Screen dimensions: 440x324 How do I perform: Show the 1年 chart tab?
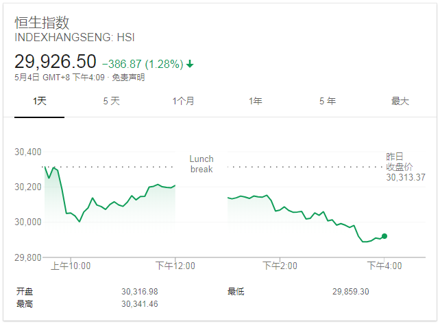(256, 101)
